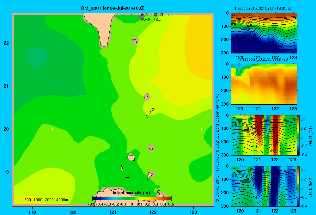Screen dimensions: 316x215
Task: Click the 0.5 value on the height anomaly scale
Action: click(x=171, y=204)
